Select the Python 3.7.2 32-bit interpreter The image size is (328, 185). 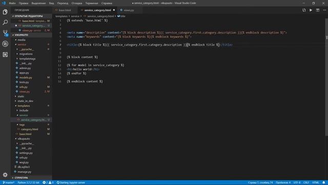[29, 182]
